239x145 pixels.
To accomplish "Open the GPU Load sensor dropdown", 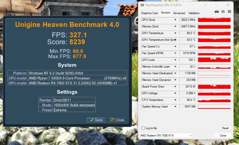I will coord(175,60).
